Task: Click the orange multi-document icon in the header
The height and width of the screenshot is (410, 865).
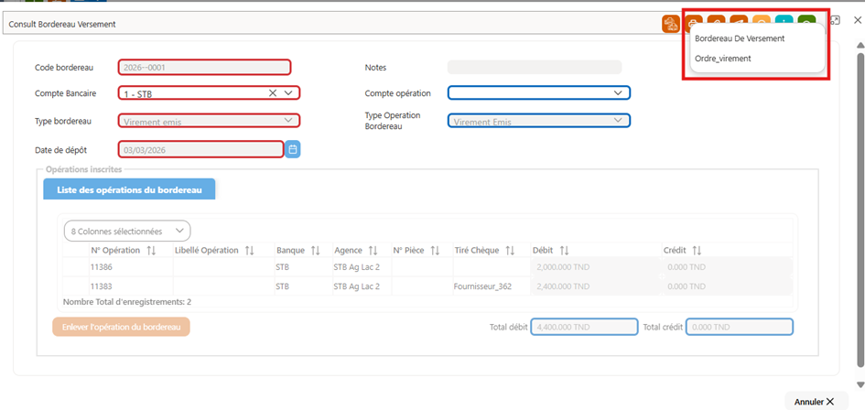Action: (x=671, y=23)
